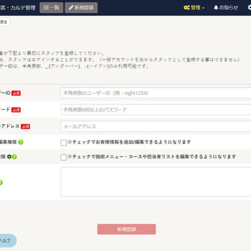Click the bell お知らせ icon

pyautogui.click(x=216, y=8)
